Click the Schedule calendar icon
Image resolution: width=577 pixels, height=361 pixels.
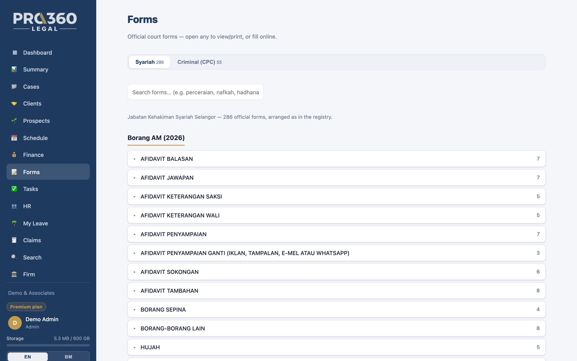[x=14, y=138]
